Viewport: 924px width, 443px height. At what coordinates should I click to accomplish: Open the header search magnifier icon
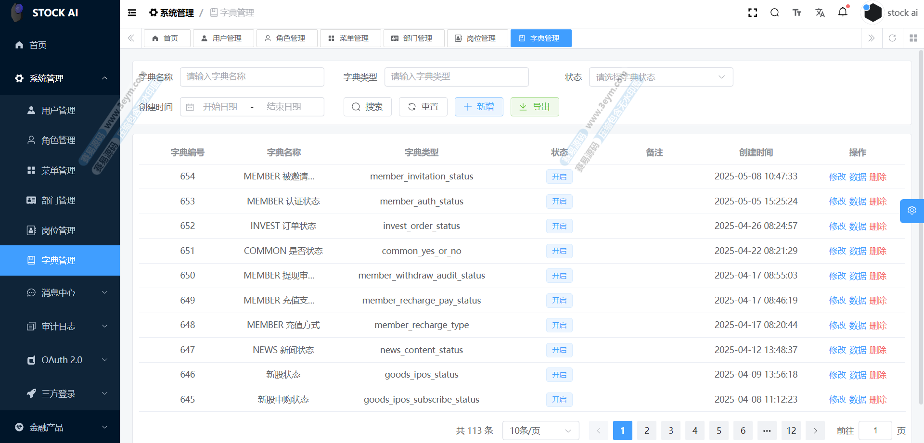point(774,13)
